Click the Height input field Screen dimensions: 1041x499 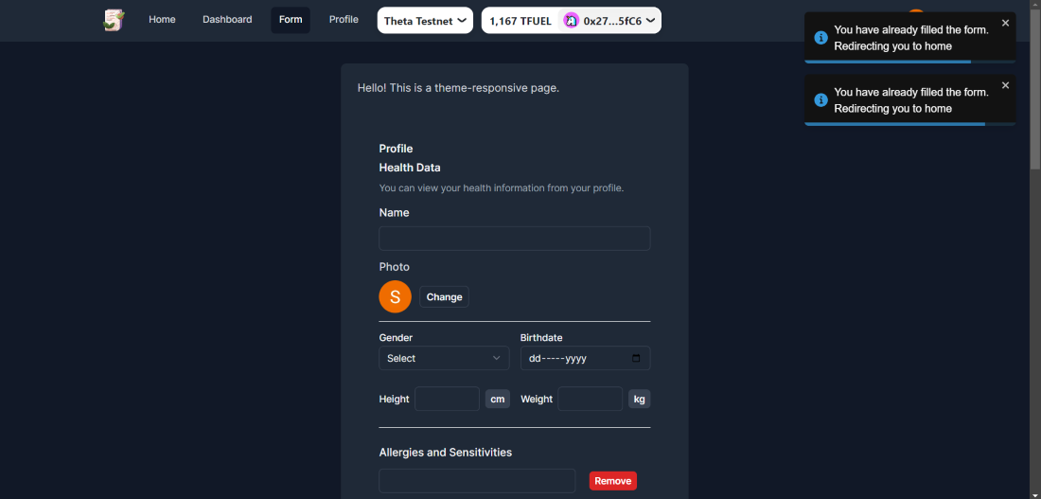click(447, 400)
